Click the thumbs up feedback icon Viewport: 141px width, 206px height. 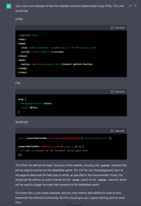(x=130, y=6)
